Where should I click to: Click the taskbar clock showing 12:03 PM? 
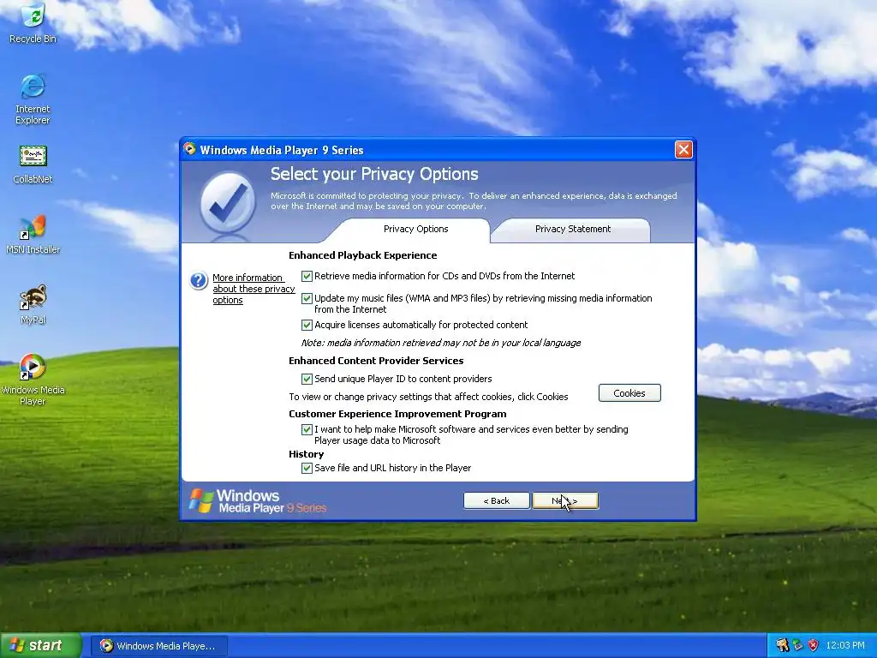tap(844, 645)
